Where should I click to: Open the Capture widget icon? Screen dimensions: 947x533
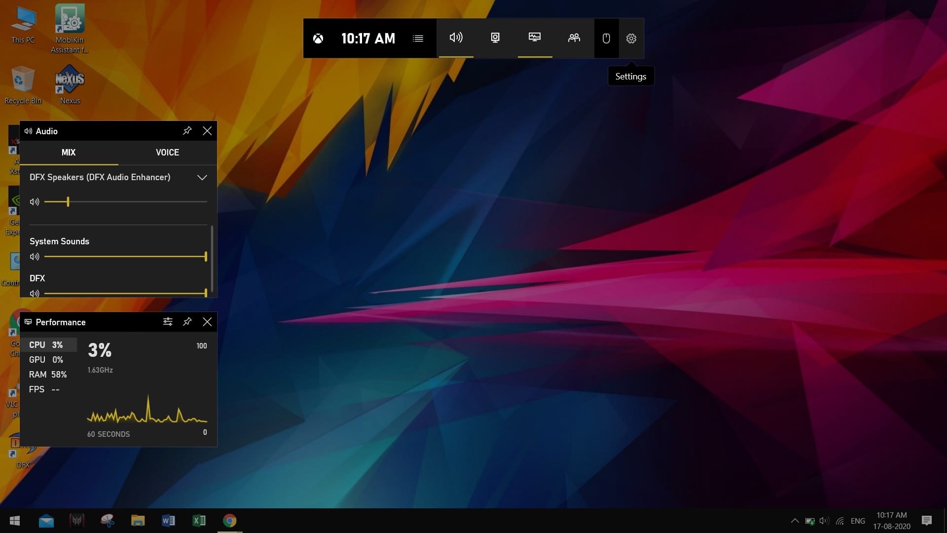coord(495,38)
